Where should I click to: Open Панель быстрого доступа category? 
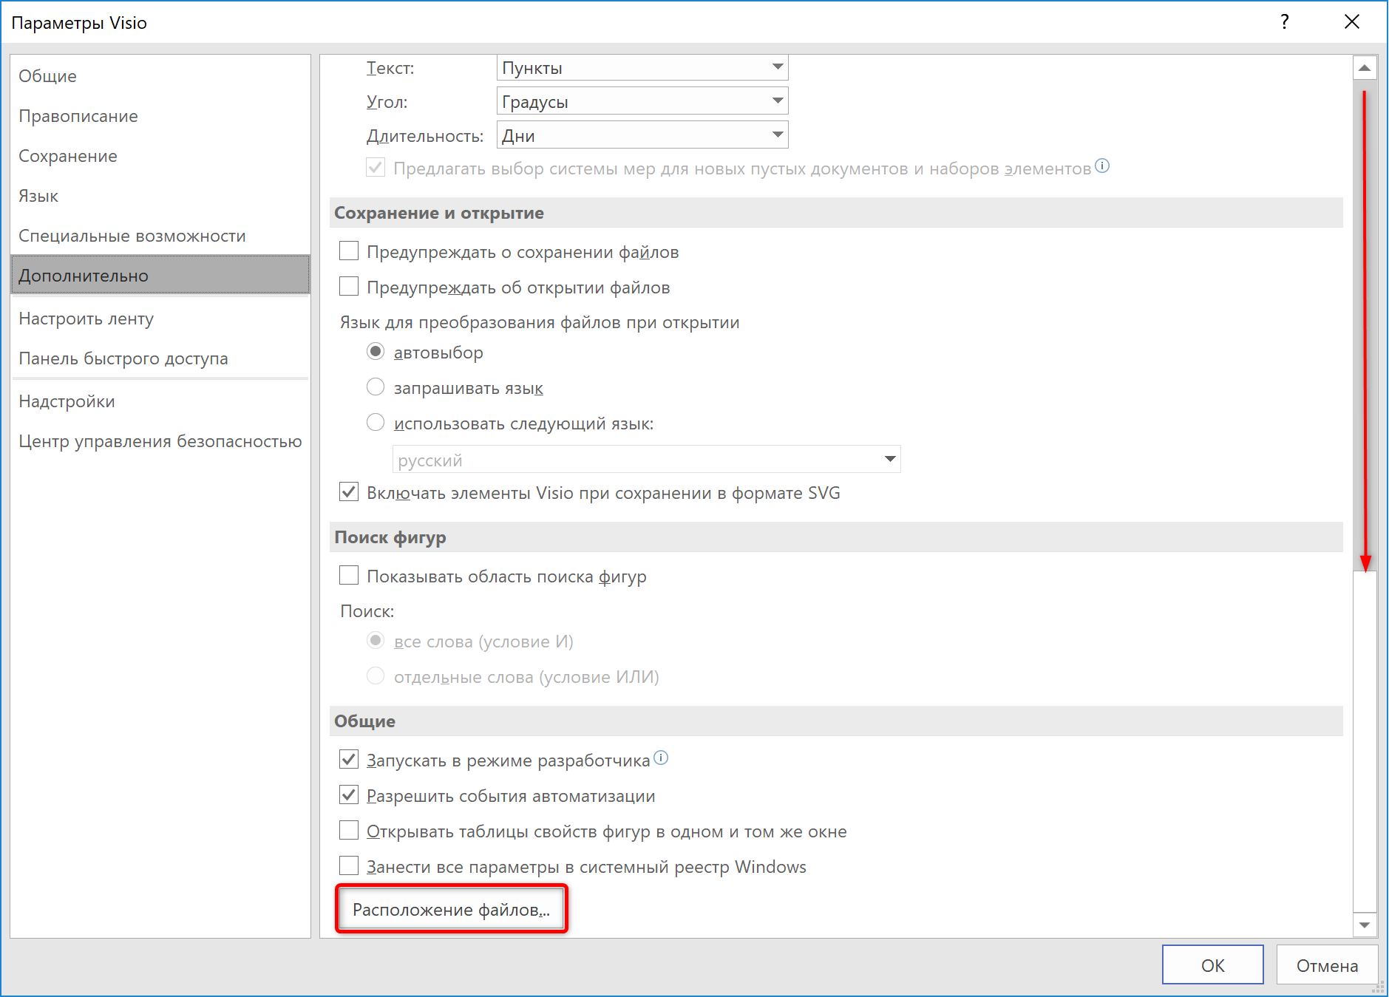tap(160, 358)
